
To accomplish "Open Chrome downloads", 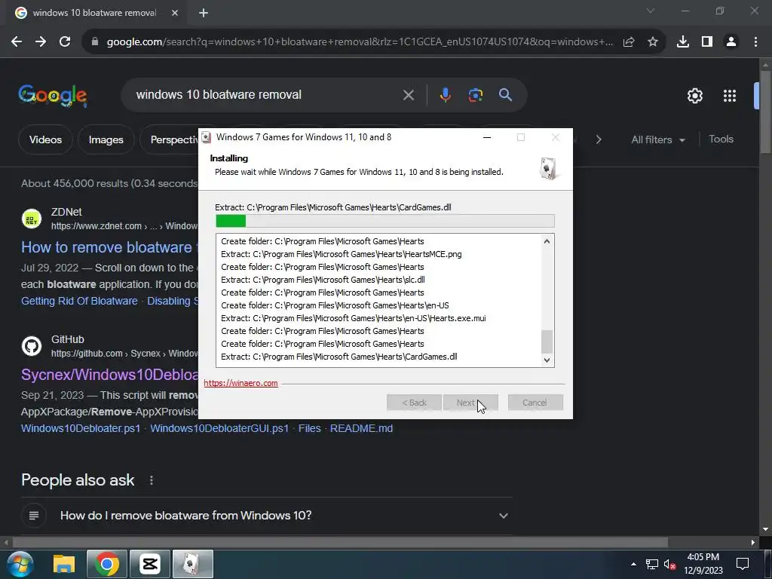I will click(683, 42).
